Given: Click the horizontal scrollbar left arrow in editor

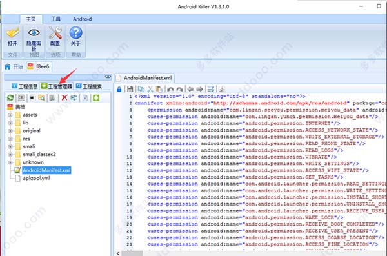Looking at the screenshot, I should pyautogui.click(x=118, y=253).
